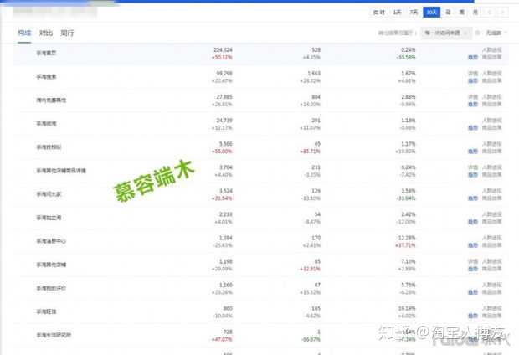The width and height of the screenshot is (519, 355).
Task: Go to previous date period arrow
Action: click(x=490, y=13)
